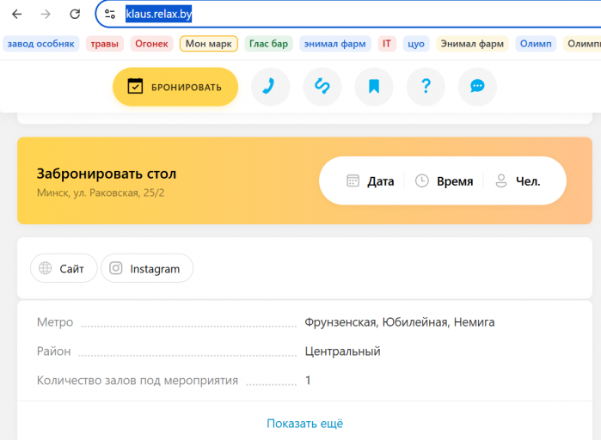Viewport: 601px width, 440px height.
Task: Click the blue circular arrows icon
Action: click(x=322, y=87)
